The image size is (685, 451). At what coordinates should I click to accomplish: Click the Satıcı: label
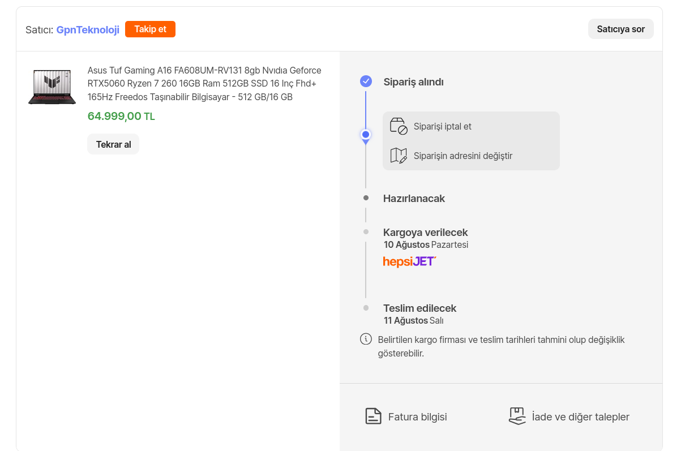40,29
